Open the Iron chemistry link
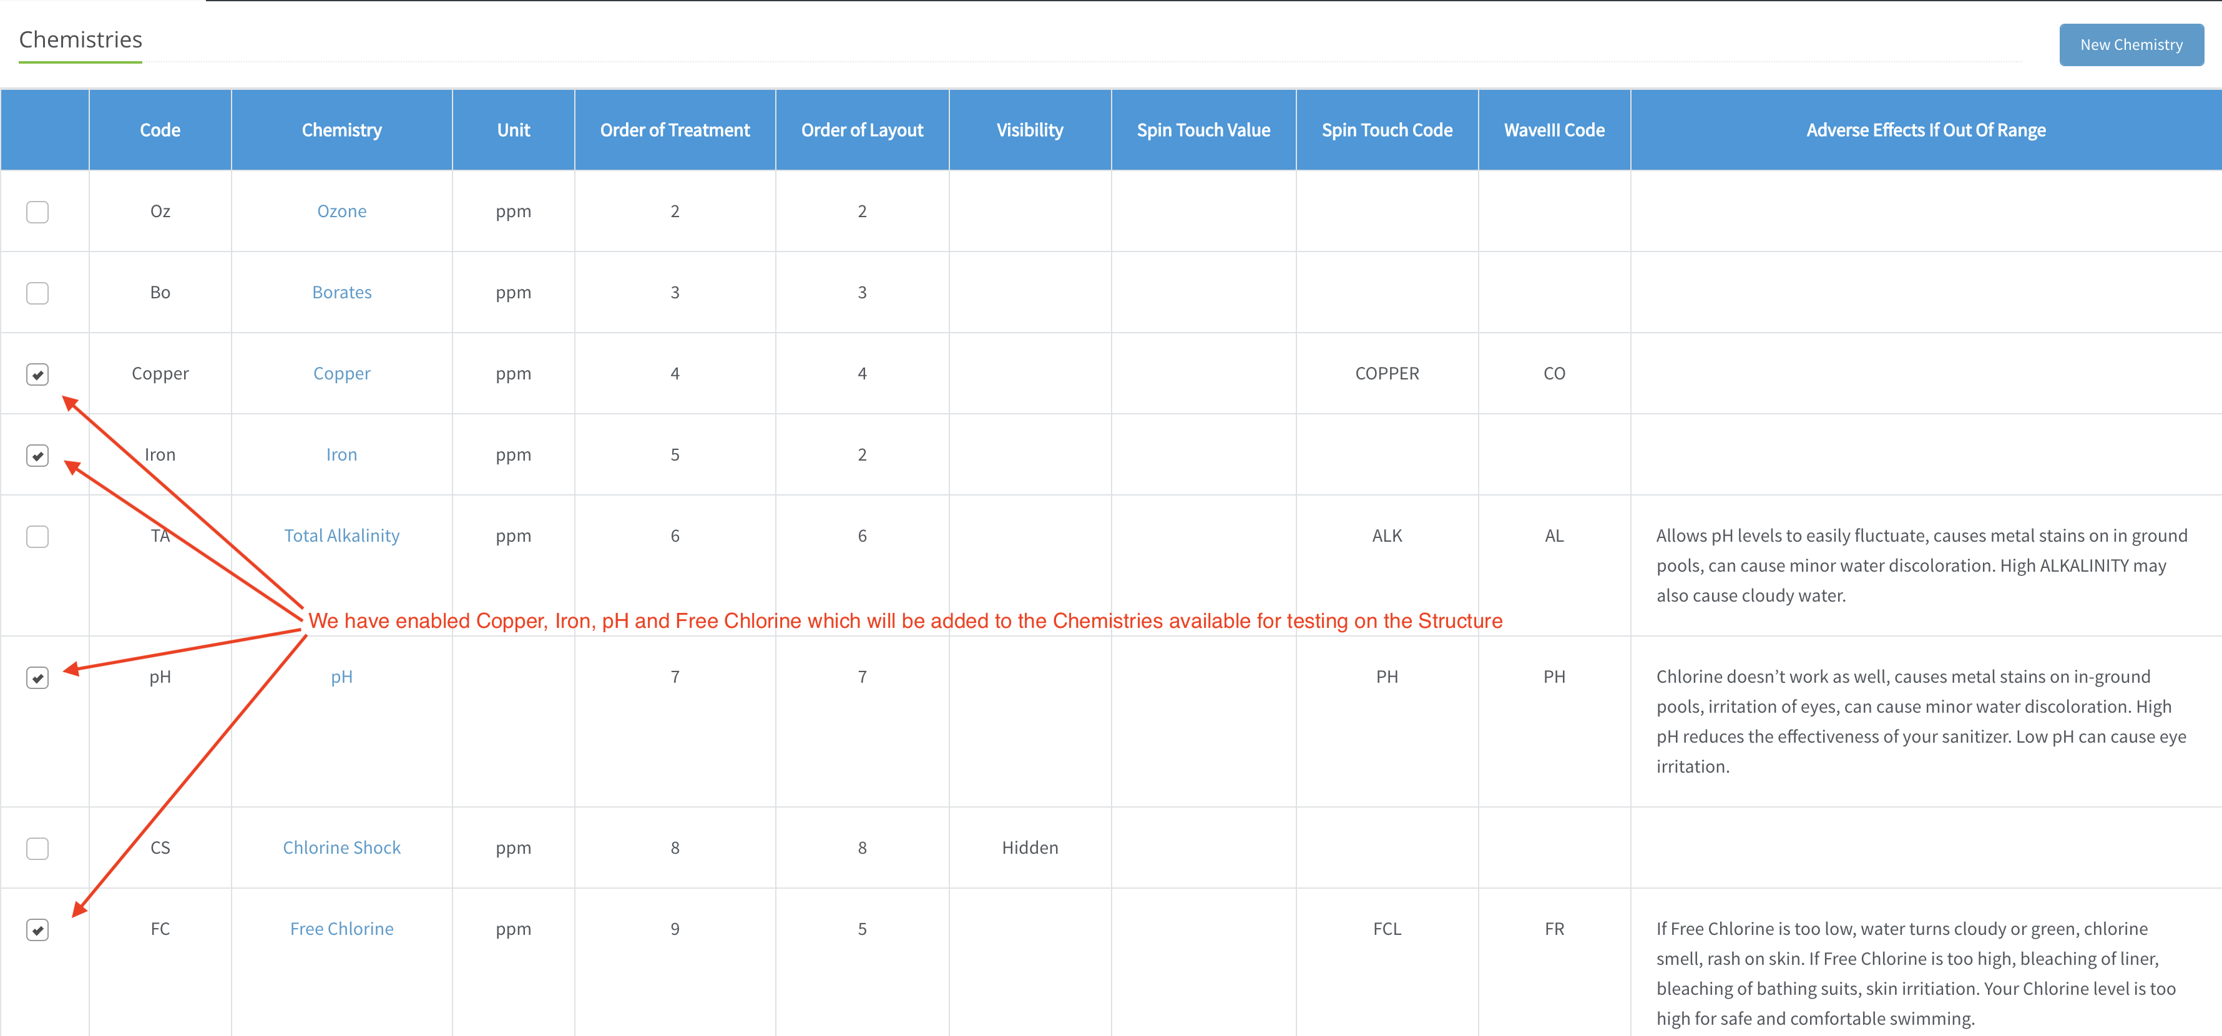 (x=341, y=454)
